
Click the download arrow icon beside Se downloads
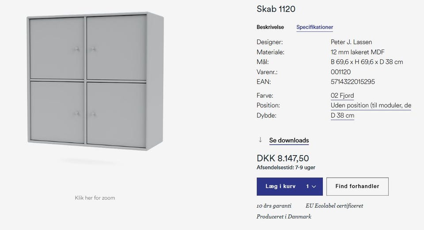[x=260, y=140]
